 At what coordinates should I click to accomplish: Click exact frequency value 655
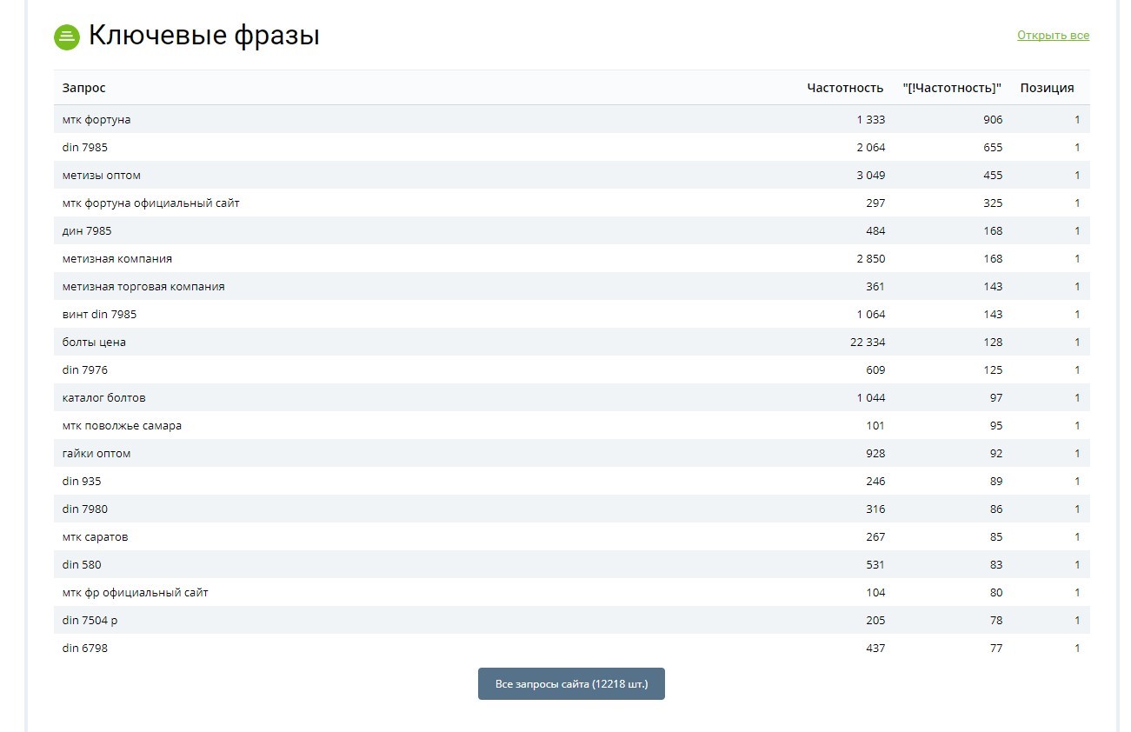(x=993, y=147)
